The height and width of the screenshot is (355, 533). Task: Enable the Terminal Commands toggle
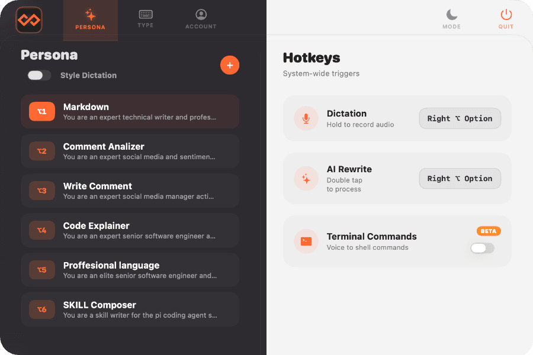pyautogui.click(x=482, y=248)
